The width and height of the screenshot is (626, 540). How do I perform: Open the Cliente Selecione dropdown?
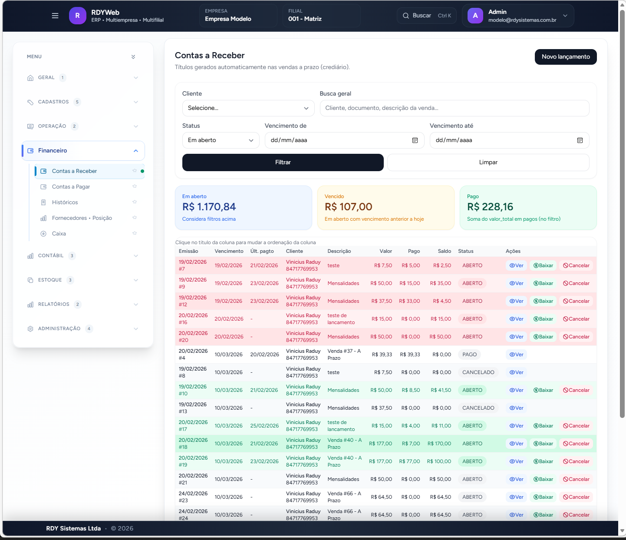click(248, 108)
